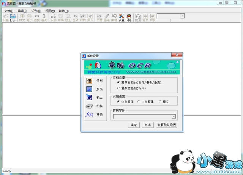Select 中文简体 language radio button

(118, 102)
